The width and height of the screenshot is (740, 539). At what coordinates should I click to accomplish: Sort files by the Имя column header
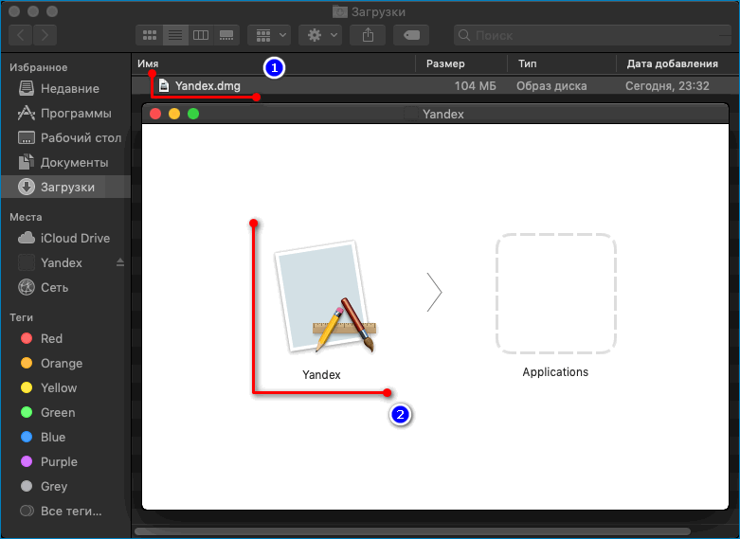click(275, 63)
